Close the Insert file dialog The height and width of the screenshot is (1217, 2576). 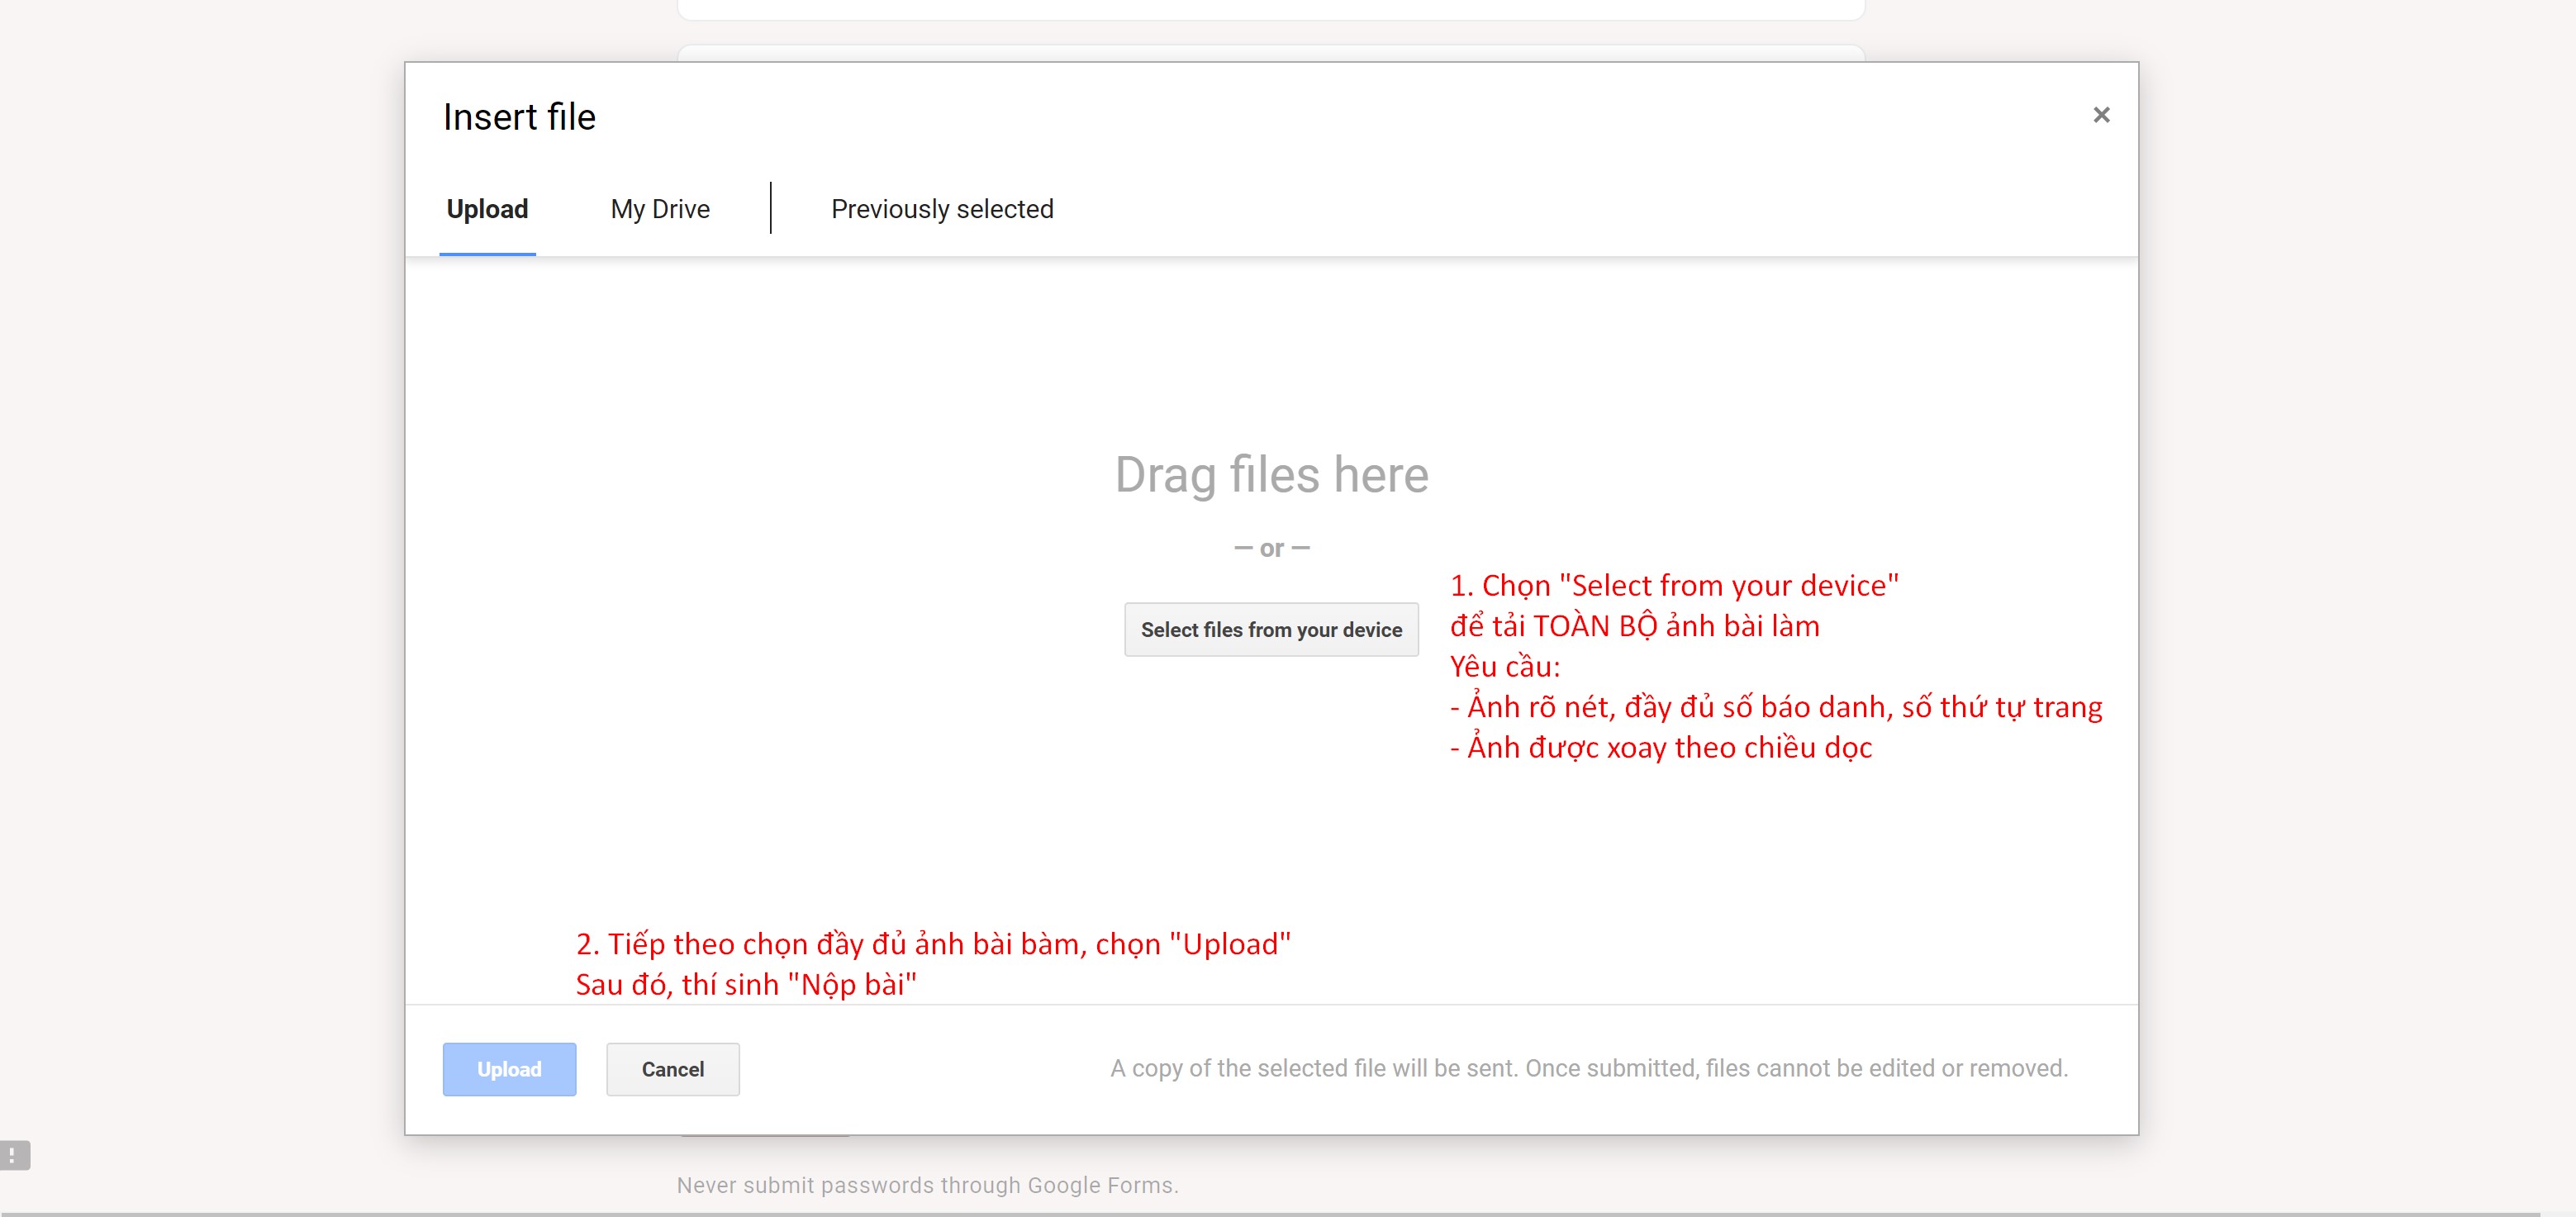click(x=2100, y=115)
